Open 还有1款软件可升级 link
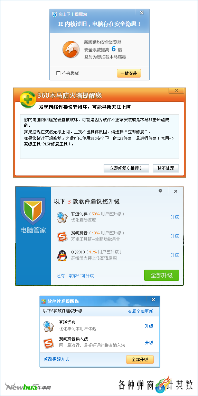Screen dimensions: 198x396 click(x=75, y=276)
